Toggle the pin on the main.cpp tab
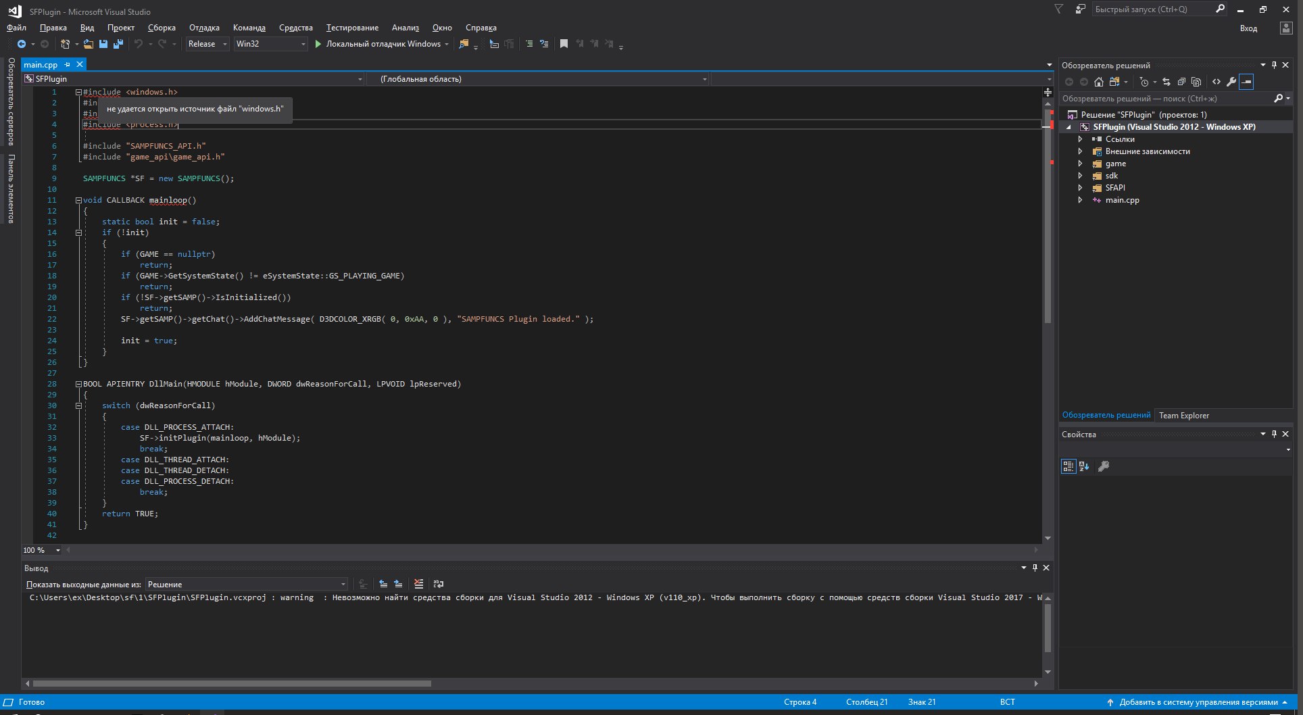The image size is (1303, 715). pos(67,65)
